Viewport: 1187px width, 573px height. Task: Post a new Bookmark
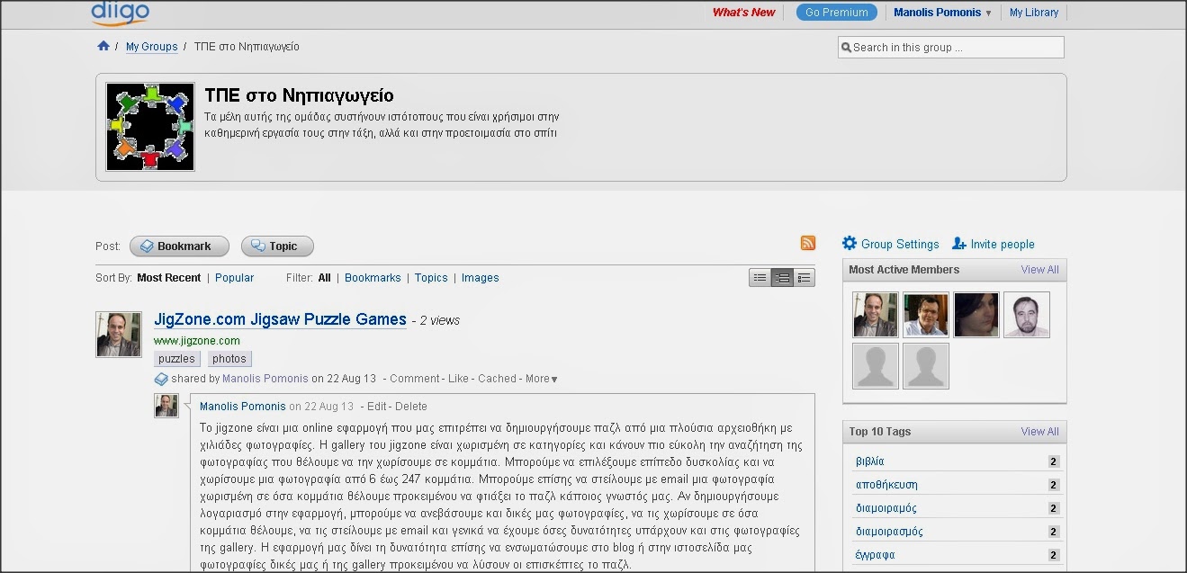(179, 246)
